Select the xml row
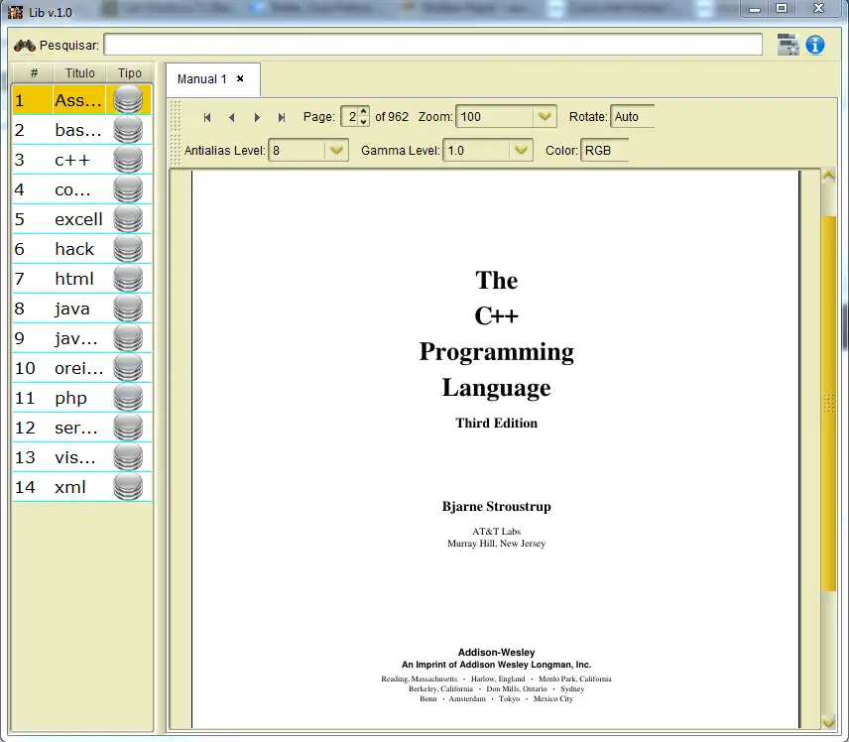Screen dimensions: 849x742 coord(81,487)
